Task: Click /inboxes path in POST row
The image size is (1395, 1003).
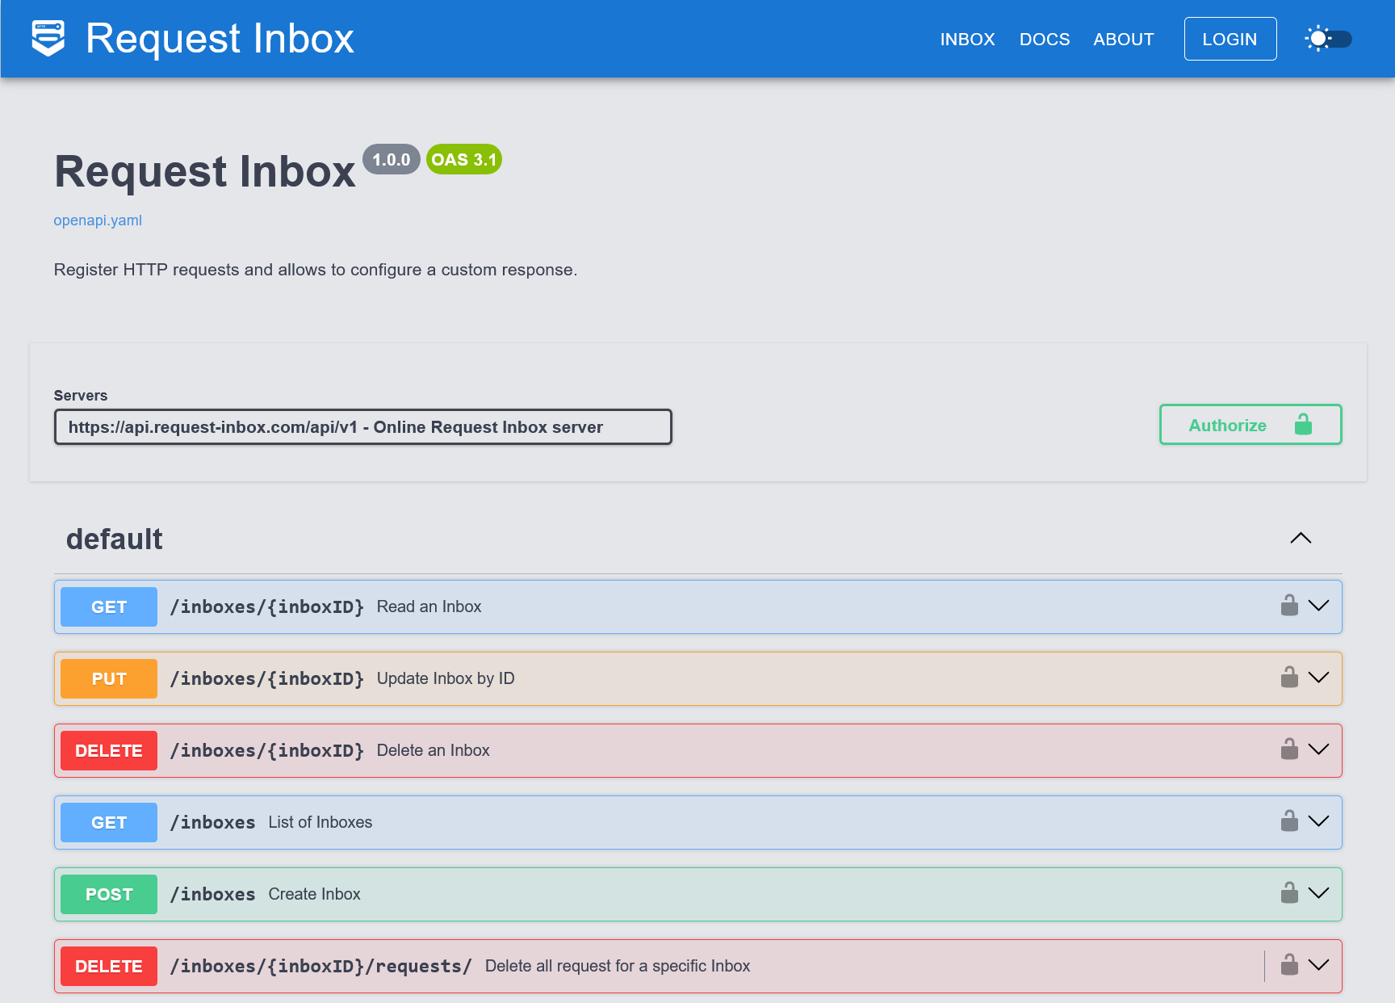Action: point(213,894)
